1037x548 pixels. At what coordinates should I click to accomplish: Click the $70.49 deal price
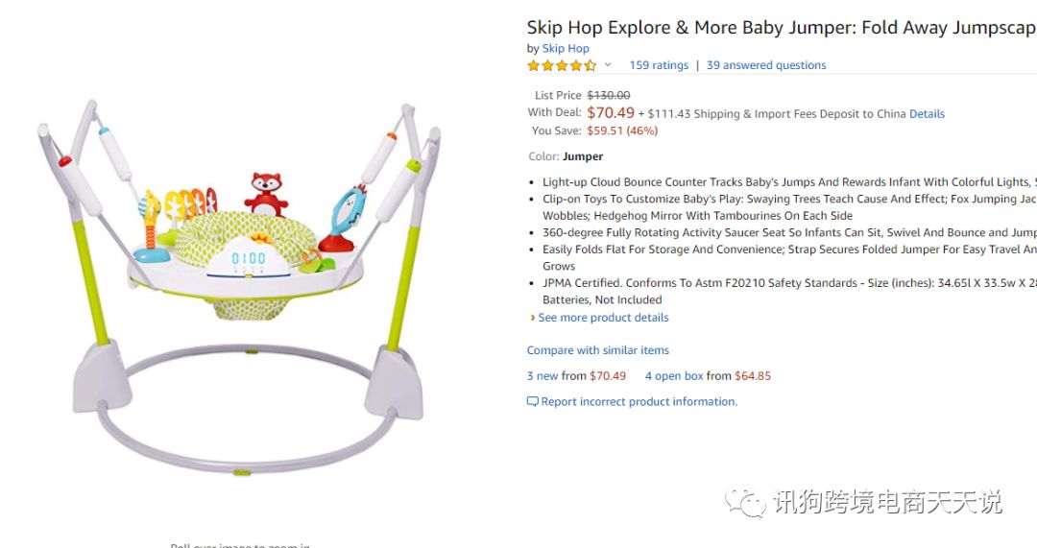point(611,113)
